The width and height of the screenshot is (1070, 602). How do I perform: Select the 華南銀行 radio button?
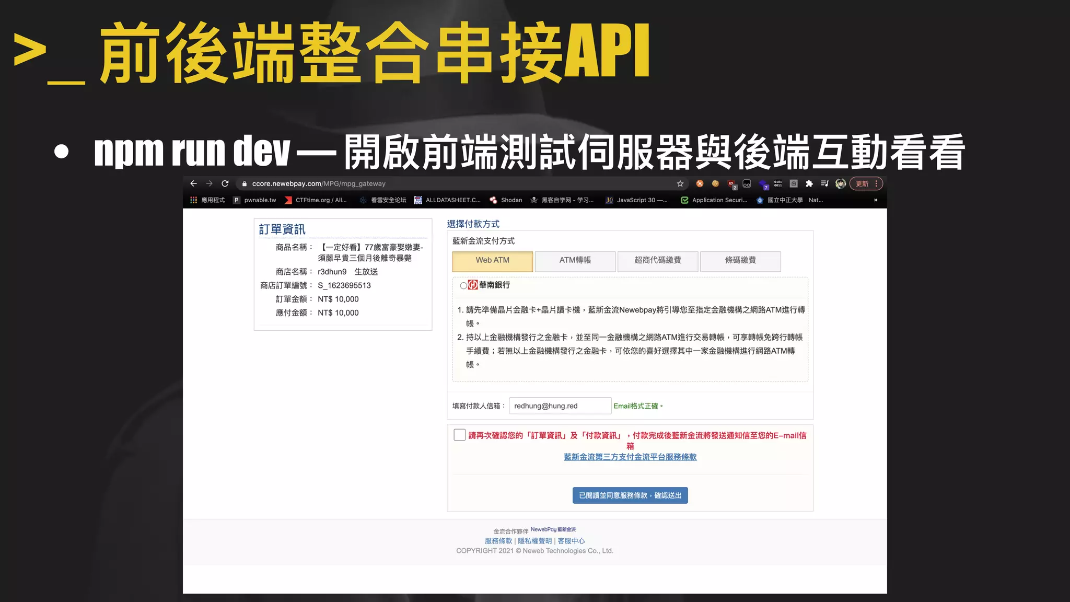click(x=463, y=286)
